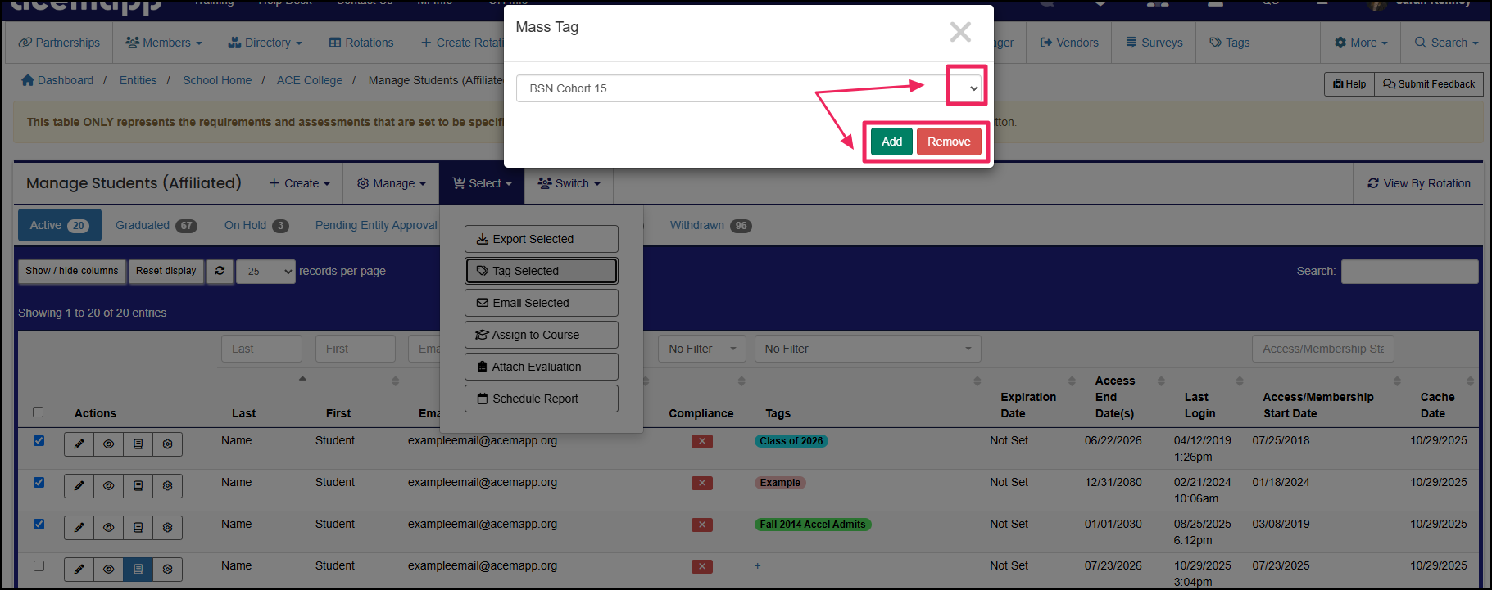1492x590 pixels.
Task: Click View By Rotation
Action: coord(1418,183)
